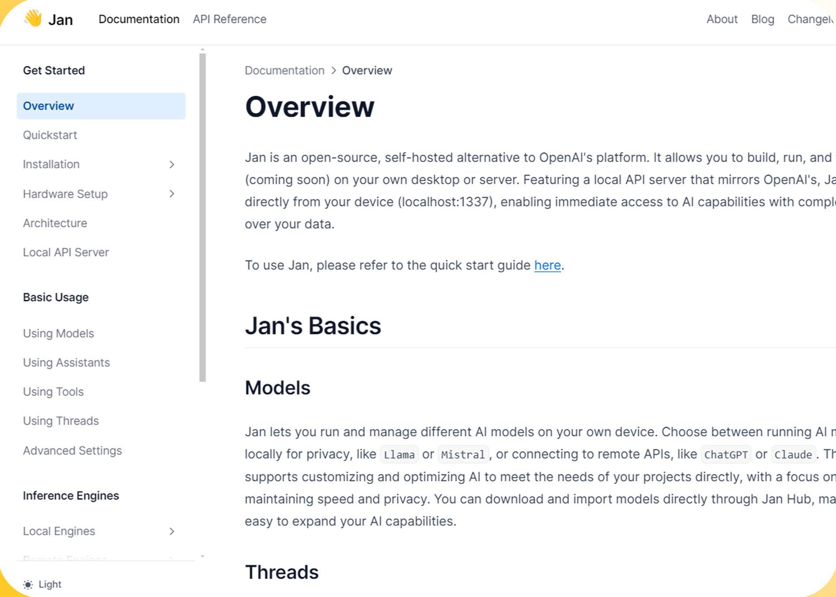
Task: Follow the 'here' quick start link
Action: point(548,265)
